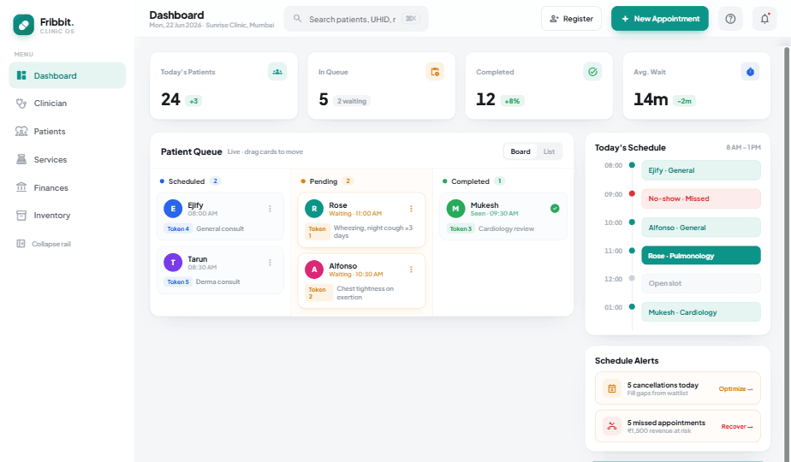Click the red 09:00 timeline dot
The image size is (791, 462).
coord(632,193)
